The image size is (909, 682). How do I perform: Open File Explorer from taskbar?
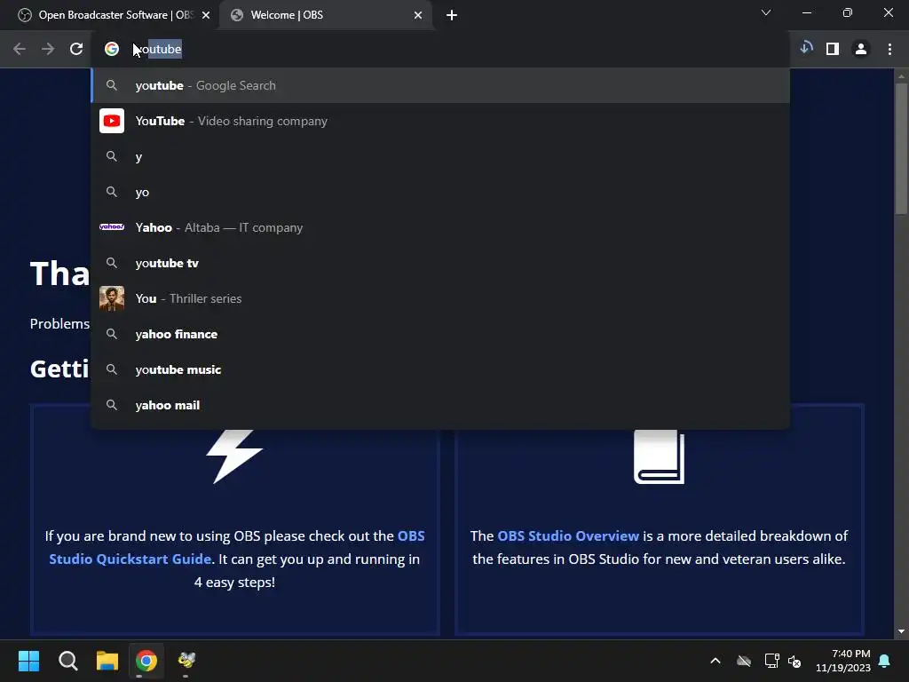[x=107, y=661]
